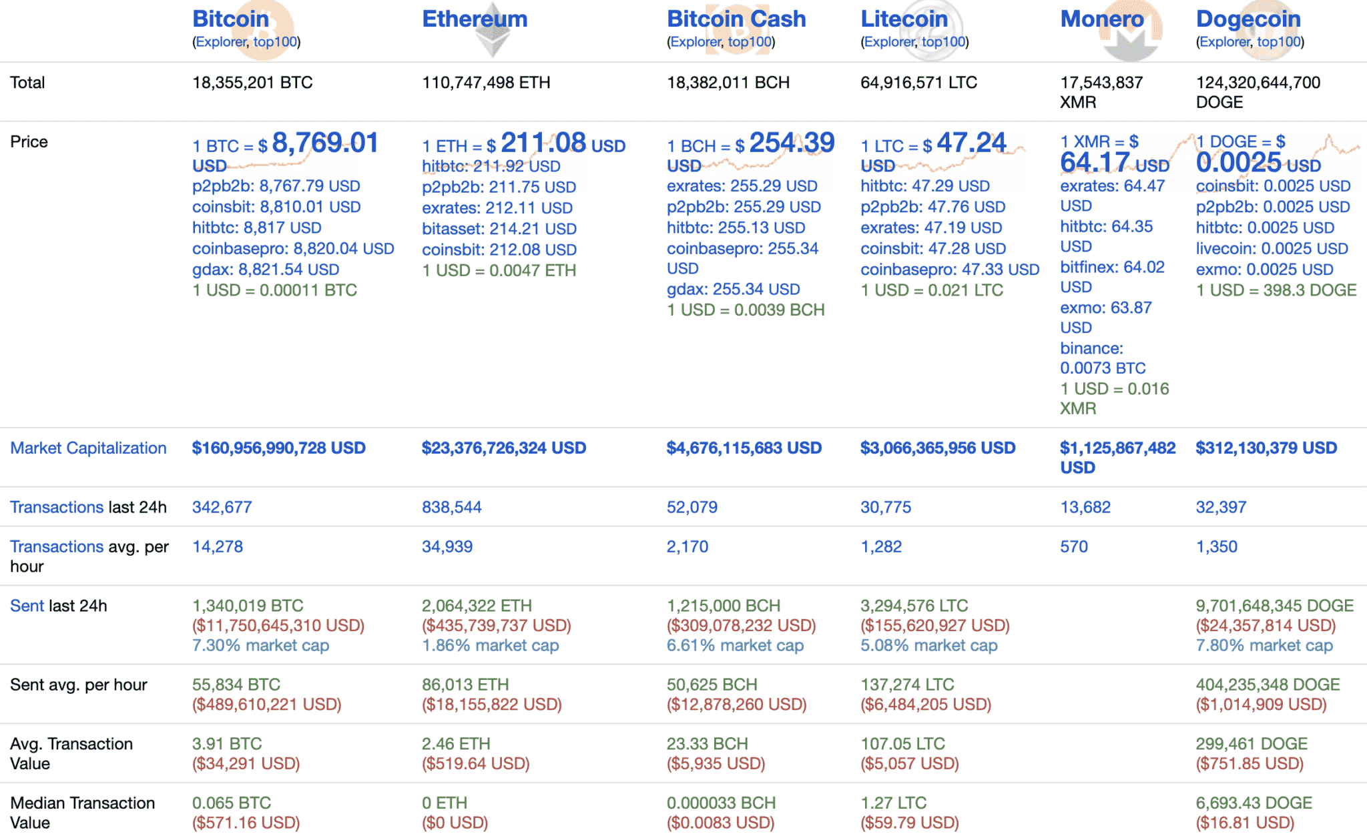Click gdax: 255.34 USD Bitcoin Cash quote
The image size is (1367, 840).
tap(734, 290)
